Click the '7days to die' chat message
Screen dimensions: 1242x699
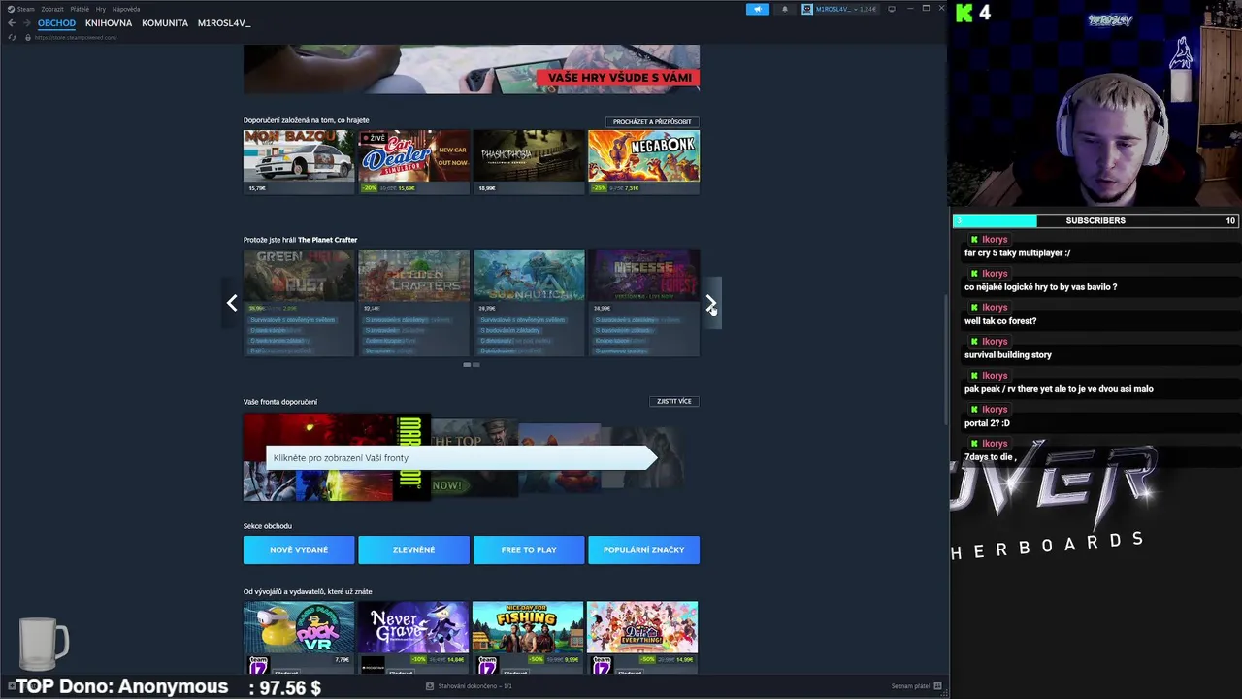(x=990, y=457)
